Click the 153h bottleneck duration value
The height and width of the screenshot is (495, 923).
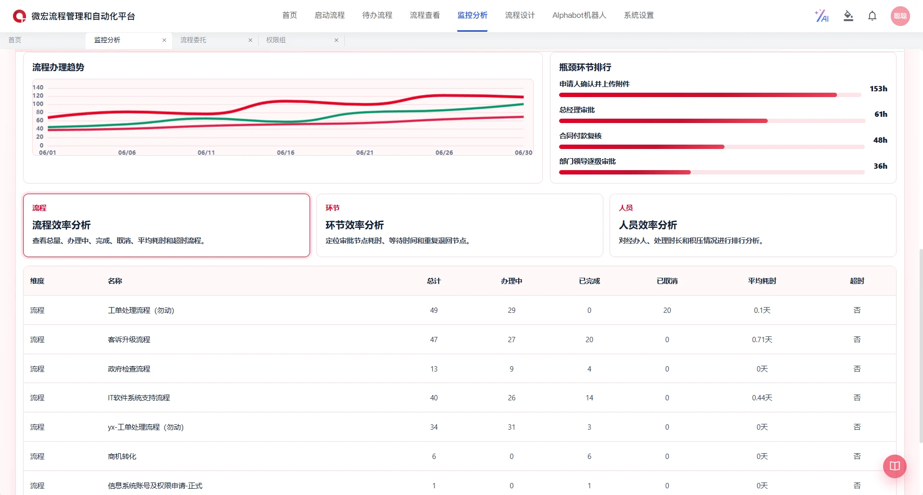(x=878, y=89)
